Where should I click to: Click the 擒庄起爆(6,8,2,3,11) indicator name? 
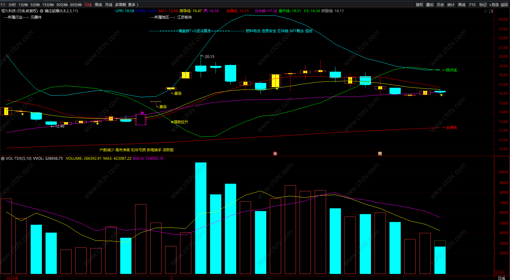click(61, 11)
